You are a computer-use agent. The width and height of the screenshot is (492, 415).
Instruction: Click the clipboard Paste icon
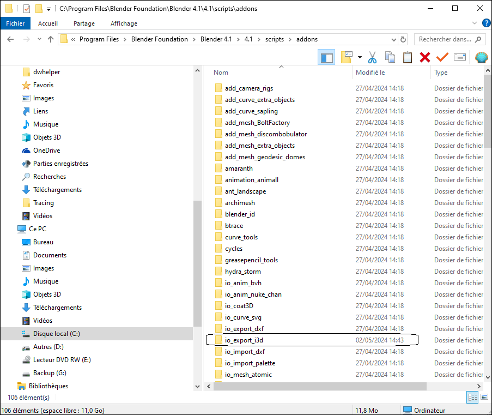point(408,57)
